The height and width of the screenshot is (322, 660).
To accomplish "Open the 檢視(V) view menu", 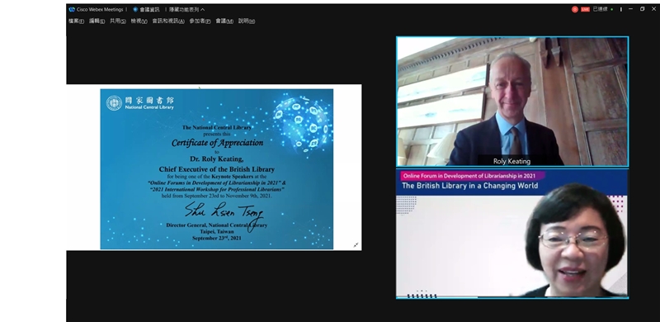I will (139, 21).
